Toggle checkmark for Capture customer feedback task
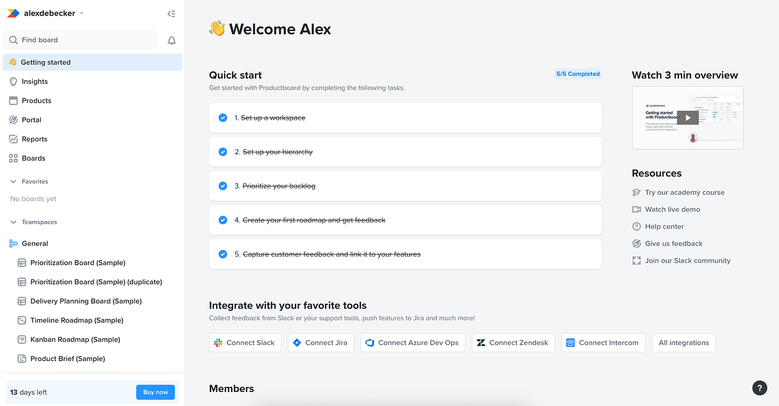779x406 pixels. coord(223,254)
